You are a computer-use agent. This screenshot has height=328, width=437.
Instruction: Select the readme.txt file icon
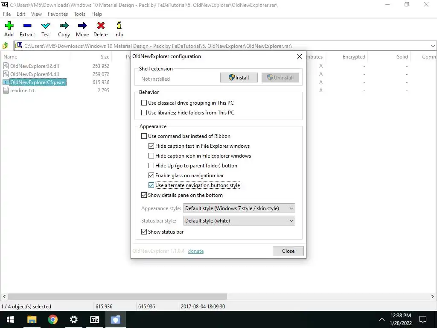pos(6,91)
